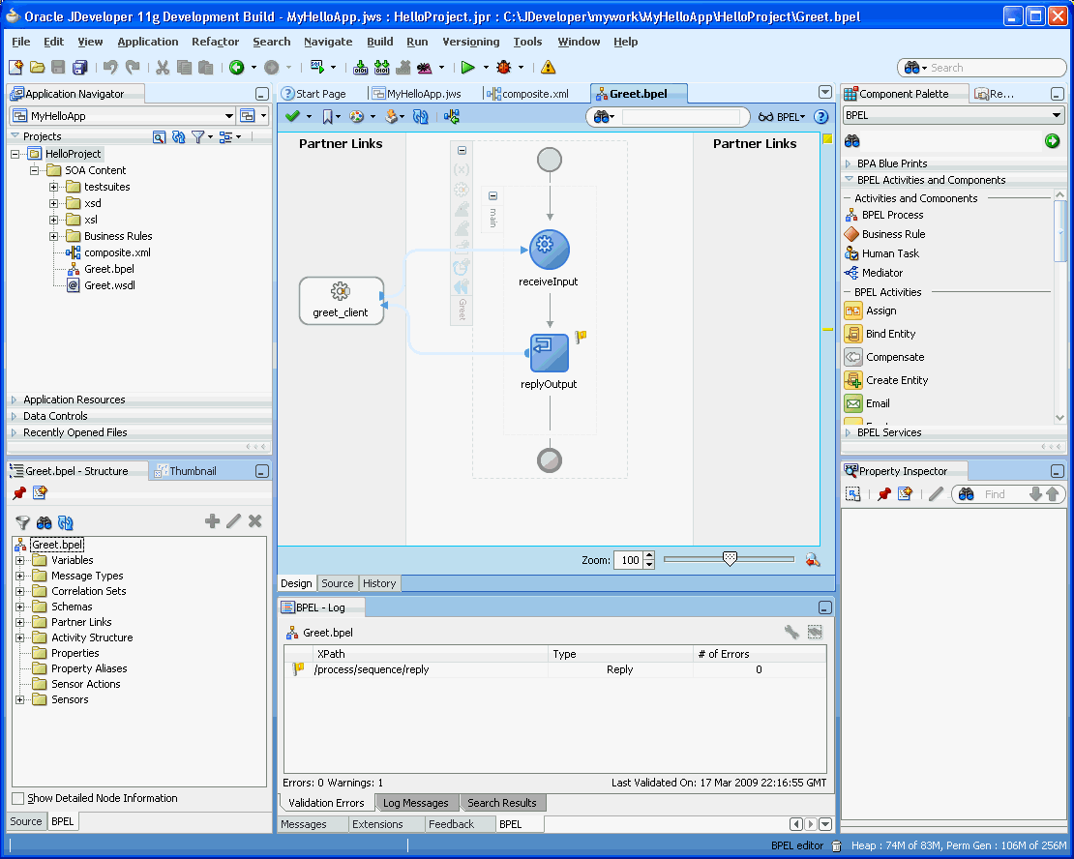Click the Save All toolbar icon
The height and width of the screenshot is (859, 1074).
click(x=79, y=68)
